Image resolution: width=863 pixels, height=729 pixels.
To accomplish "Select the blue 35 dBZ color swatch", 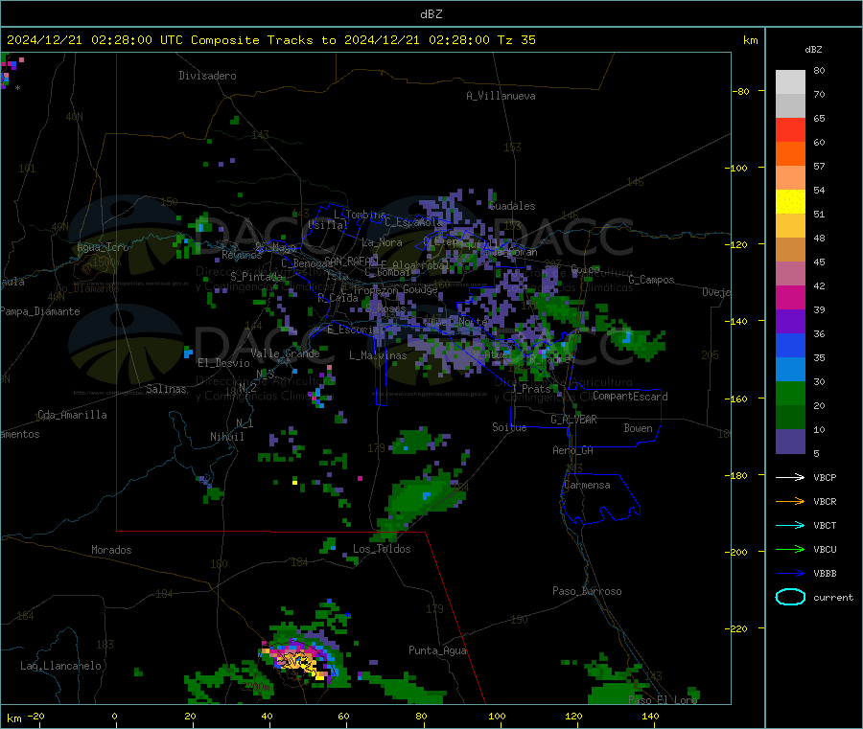I will [790, 345].
